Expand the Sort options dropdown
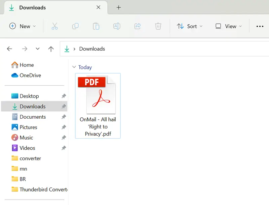This screenshot has height=205, width=269. tap(190, 26)
